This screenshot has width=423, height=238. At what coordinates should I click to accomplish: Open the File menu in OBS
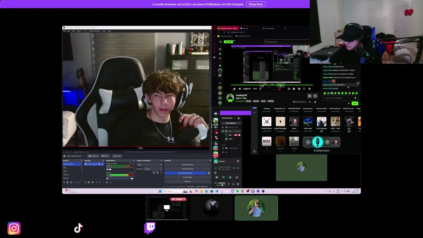point(64,31)
